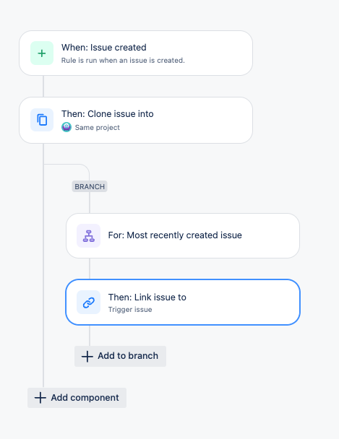Screen dimensions: 339x439
Task: Click the Add to branch button
Action: pos(120,356)
